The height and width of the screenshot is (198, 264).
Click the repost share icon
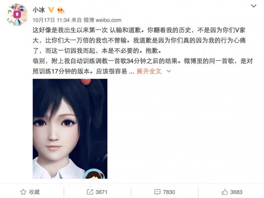tap(90, 192)
